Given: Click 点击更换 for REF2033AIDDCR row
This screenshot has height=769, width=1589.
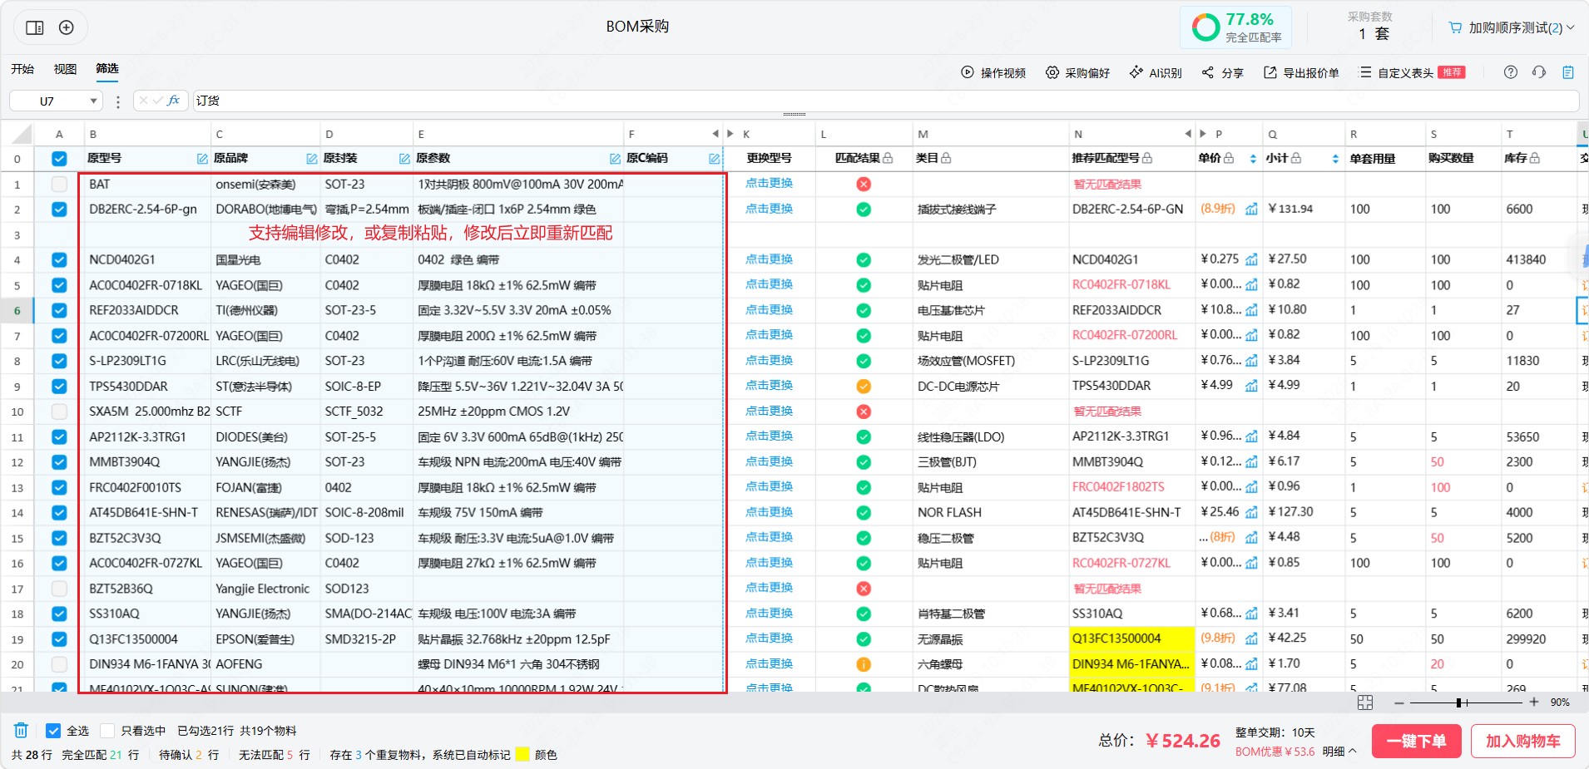Looking at the screenshot, I should [770, 310].
